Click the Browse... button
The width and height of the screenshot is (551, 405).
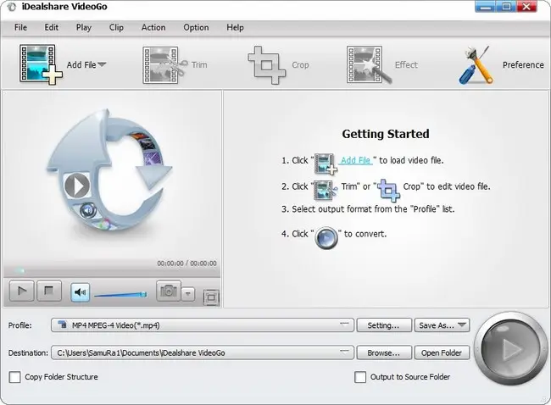(384, 352)
